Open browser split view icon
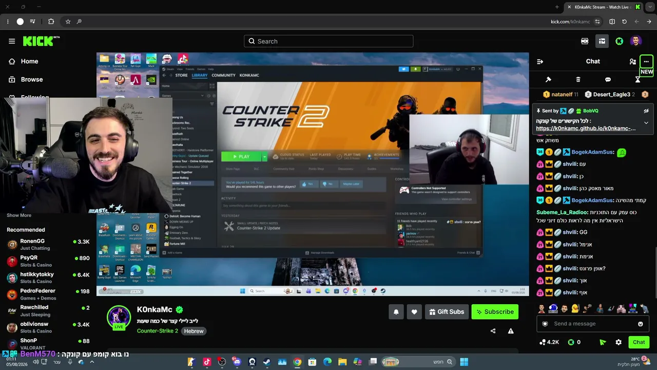This screenshot has height=370, width=657. coord(612,22)
